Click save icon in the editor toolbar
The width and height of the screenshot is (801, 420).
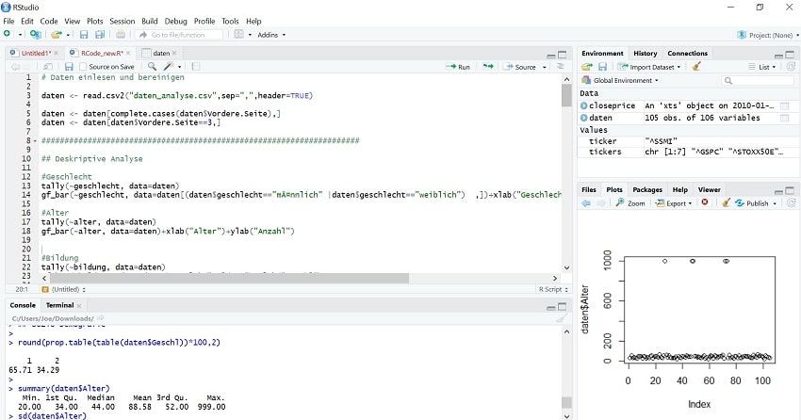coord(69,67)
